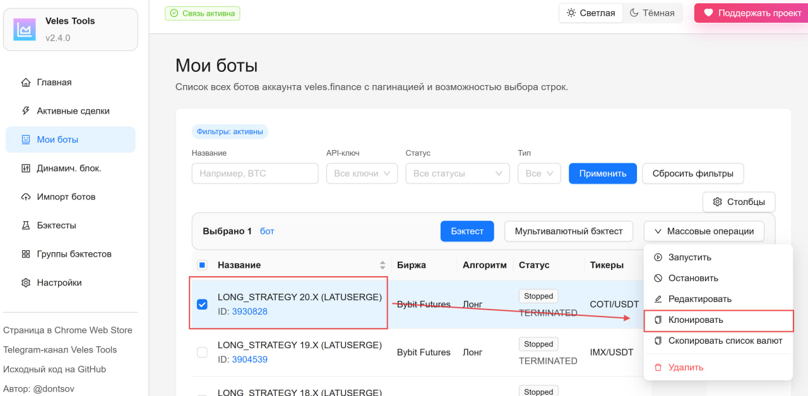Choose Остановить from the operations menu
The image size is (808, 396).
[x=718, y=278]
